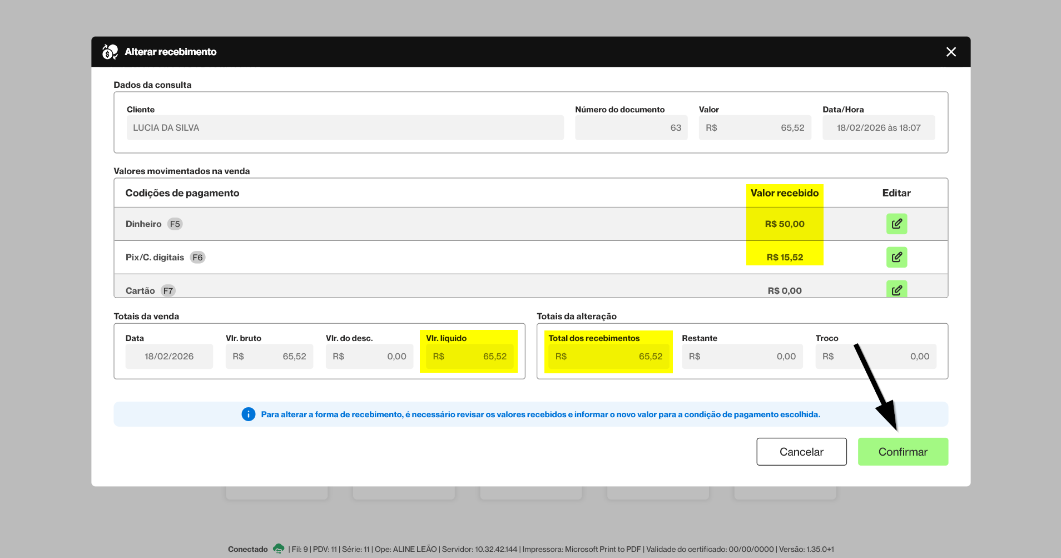Click the money bag icon in title bar
This screenshot has width=1061, height=558.
110,52
